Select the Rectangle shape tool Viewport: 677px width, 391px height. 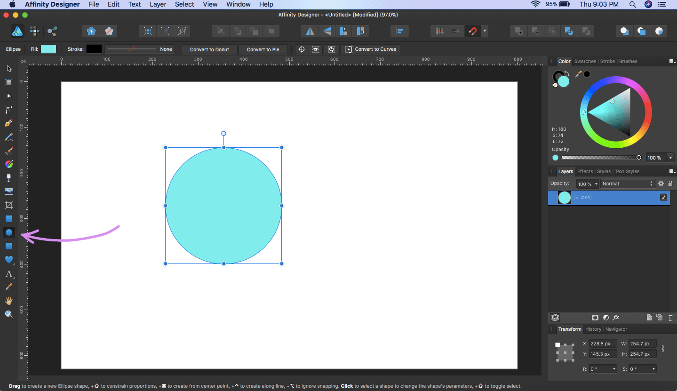[x=8, y=219]
